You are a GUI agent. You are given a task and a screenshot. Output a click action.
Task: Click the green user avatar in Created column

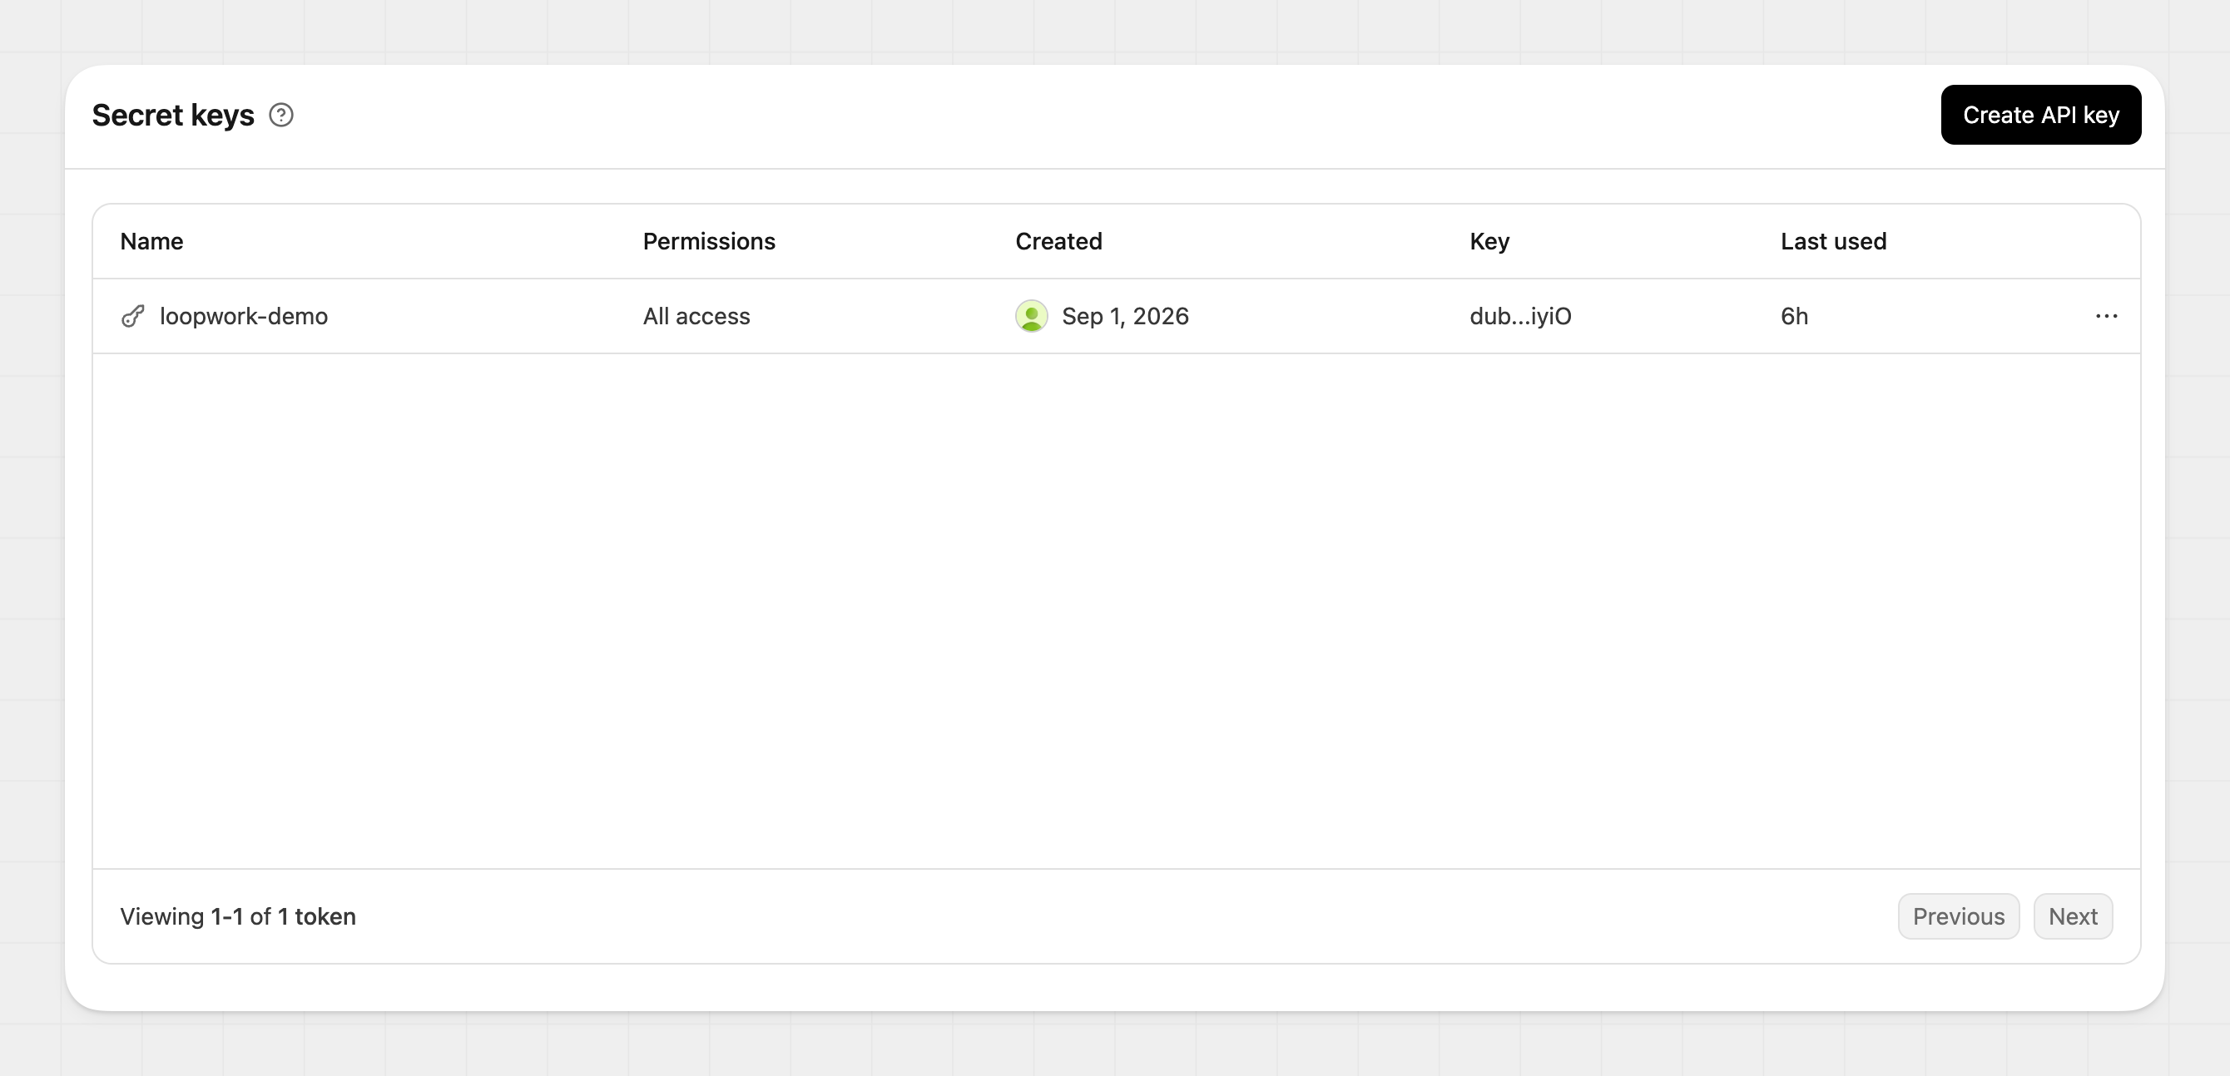(1031, 317)
